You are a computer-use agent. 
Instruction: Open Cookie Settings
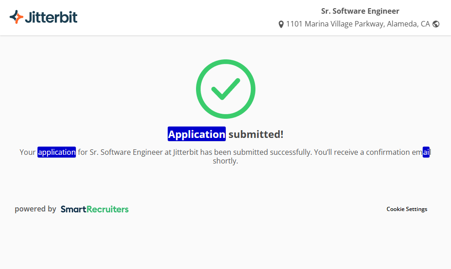coord(407,209)
